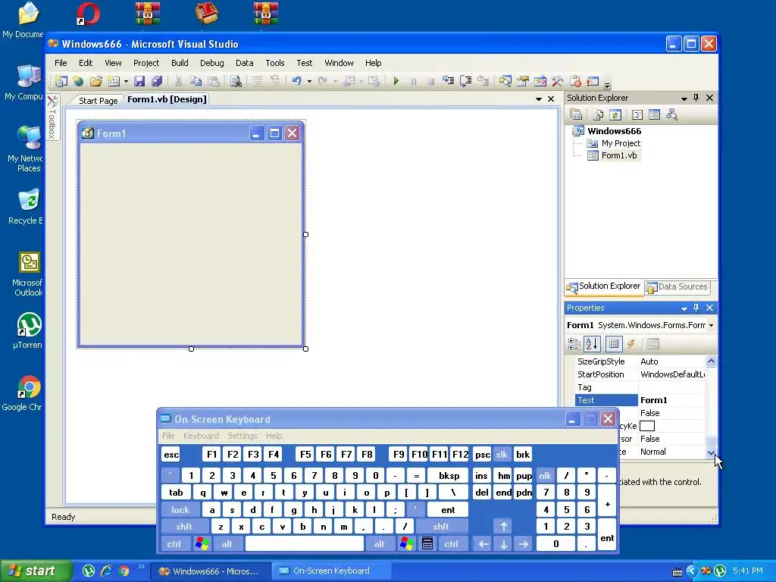Switch to the Data Sources tab

(x=677, y=286)
